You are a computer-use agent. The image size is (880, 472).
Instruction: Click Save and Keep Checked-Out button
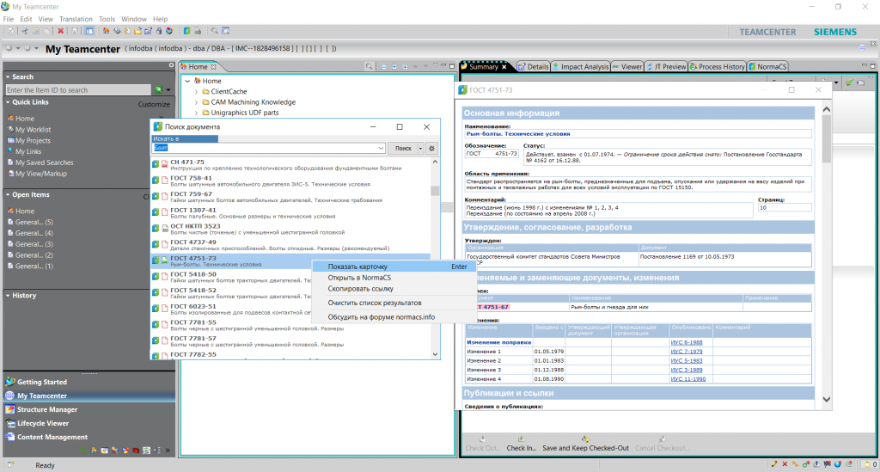click(x=585, y=444)
